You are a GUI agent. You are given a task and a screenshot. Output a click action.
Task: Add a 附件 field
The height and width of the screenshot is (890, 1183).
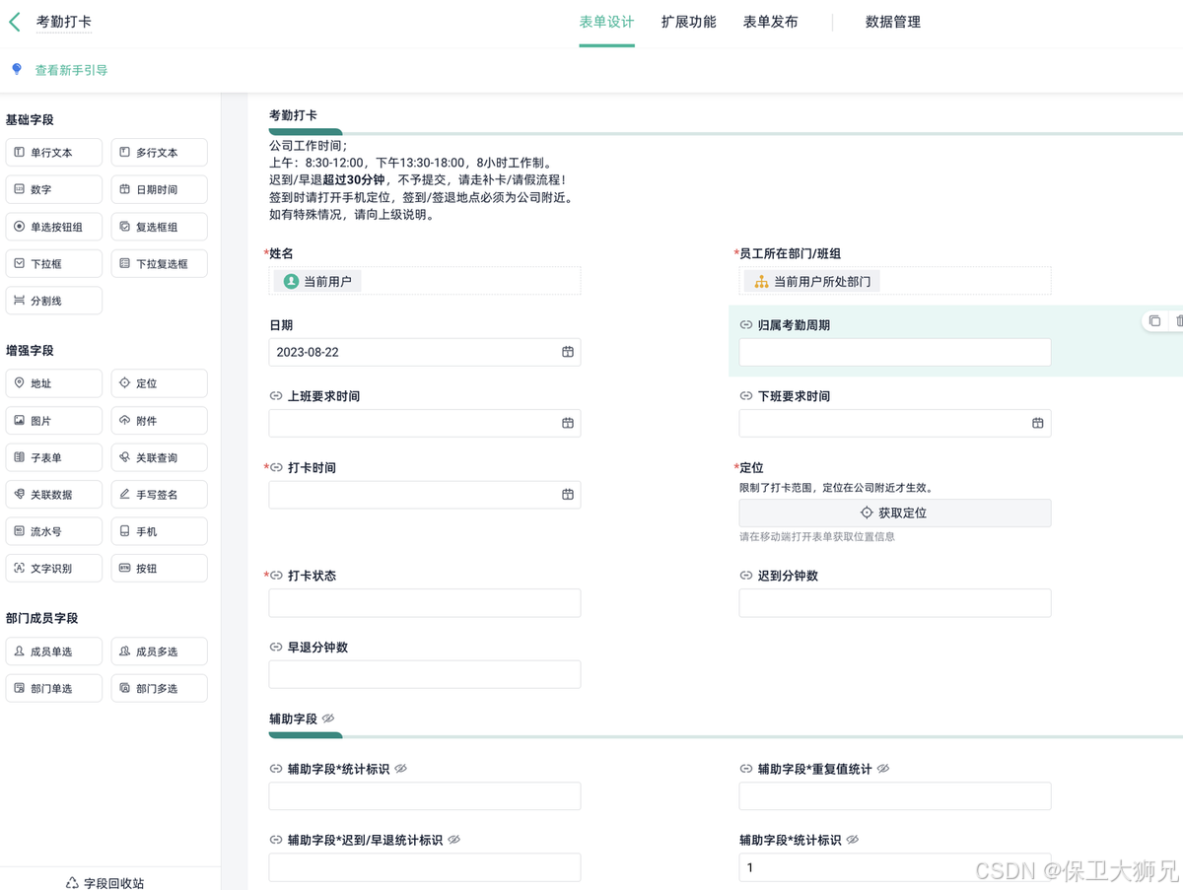[x=160, y=421]
